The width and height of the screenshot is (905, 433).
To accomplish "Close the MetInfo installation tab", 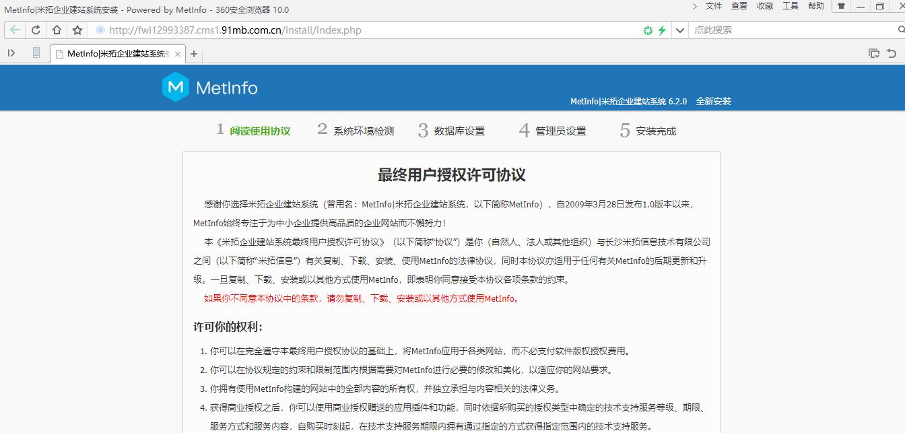I will [178, 54].
